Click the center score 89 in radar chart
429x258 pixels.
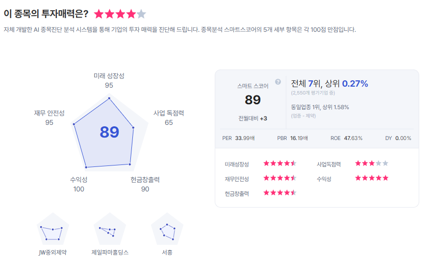(x=109, y=132)
